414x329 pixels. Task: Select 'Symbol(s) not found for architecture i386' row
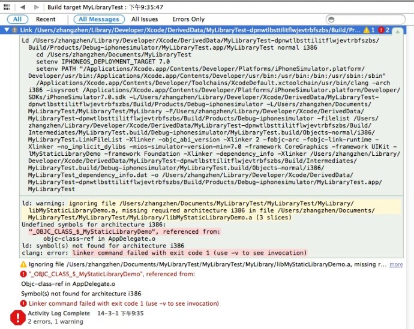coord(81,294)
